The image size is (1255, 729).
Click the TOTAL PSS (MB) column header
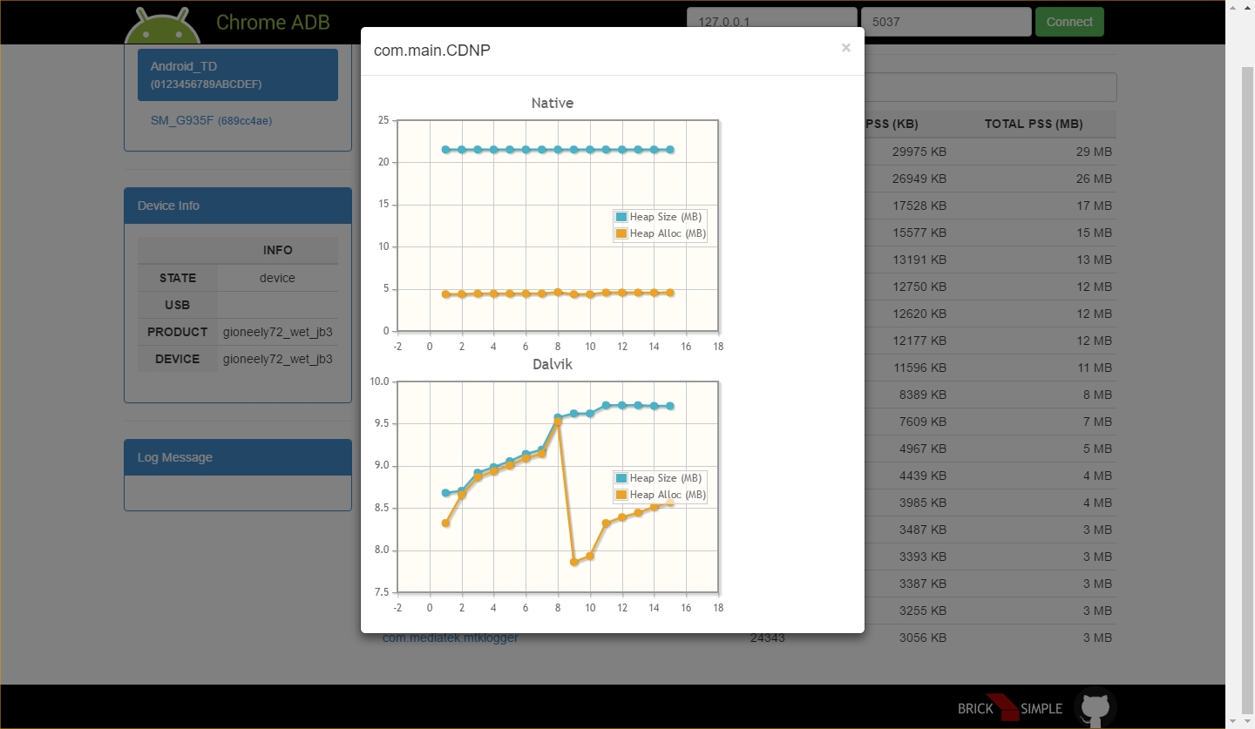coord(1033,125)
